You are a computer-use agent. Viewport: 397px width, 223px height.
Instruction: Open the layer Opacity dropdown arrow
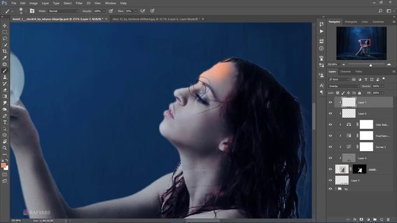tap(383, 86)
